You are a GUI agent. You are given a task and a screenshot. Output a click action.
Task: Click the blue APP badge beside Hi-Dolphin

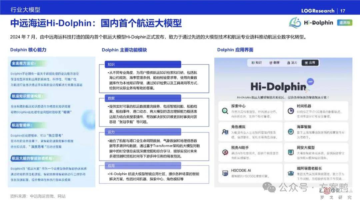(310, 82)
